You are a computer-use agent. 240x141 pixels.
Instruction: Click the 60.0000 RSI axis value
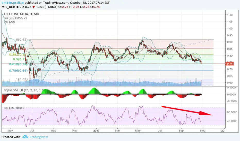232,112
